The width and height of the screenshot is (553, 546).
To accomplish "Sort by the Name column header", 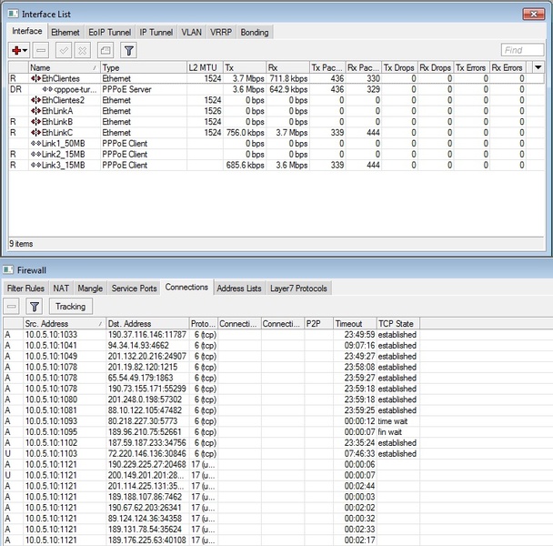I will [x=65, y=67].
